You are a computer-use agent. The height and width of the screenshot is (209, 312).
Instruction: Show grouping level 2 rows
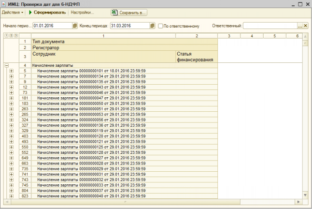pyautogui.click(x=11, y=36)
